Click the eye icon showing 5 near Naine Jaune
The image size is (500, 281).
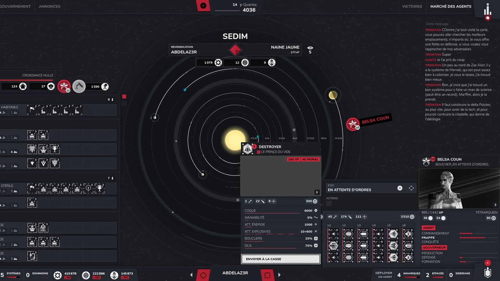[x=310, y=49]
